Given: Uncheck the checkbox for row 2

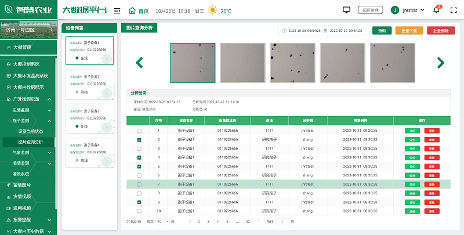Looking at the screenshot, I should 139,140.
